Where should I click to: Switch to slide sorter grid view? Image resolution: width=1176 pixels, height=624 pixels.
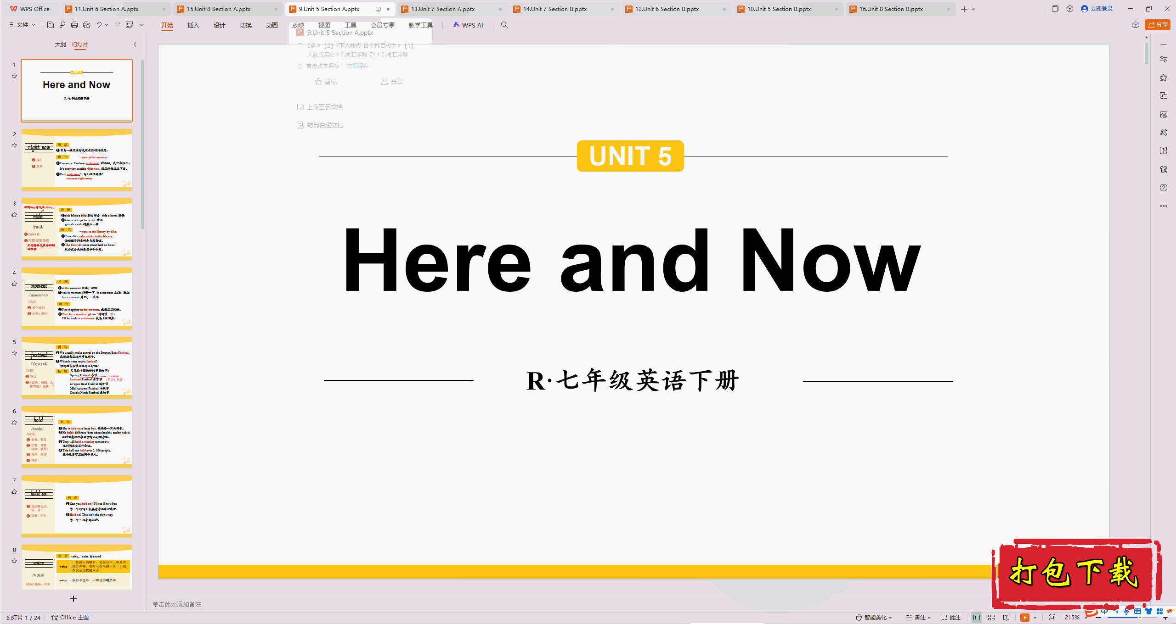[x=991, y=618]
